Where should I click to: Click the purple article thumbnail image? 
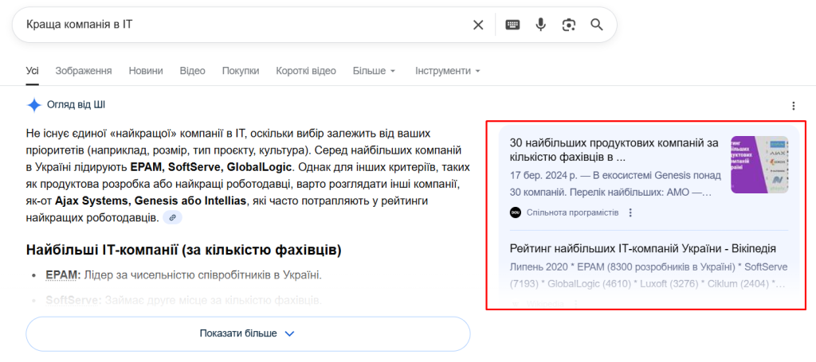coord(759,164)
